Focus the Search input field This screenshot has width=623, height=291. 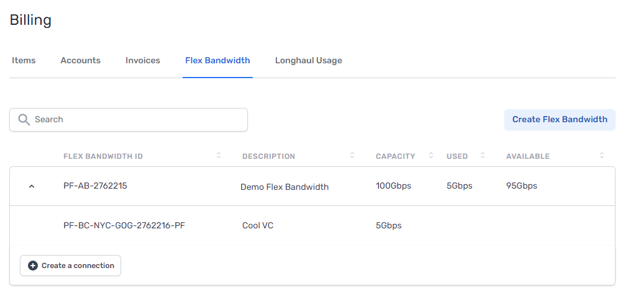click(x=129, y=120)
